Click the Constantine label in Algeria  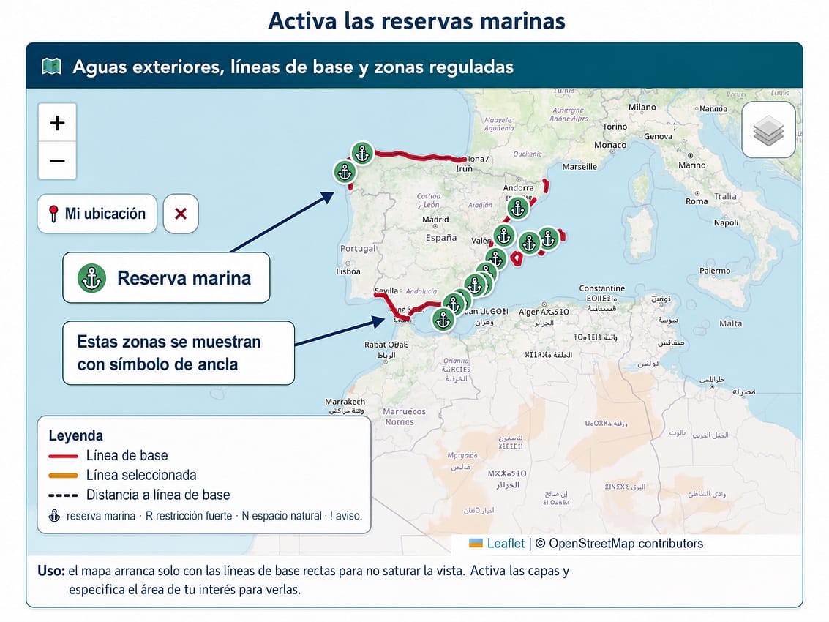click(601, 288)
